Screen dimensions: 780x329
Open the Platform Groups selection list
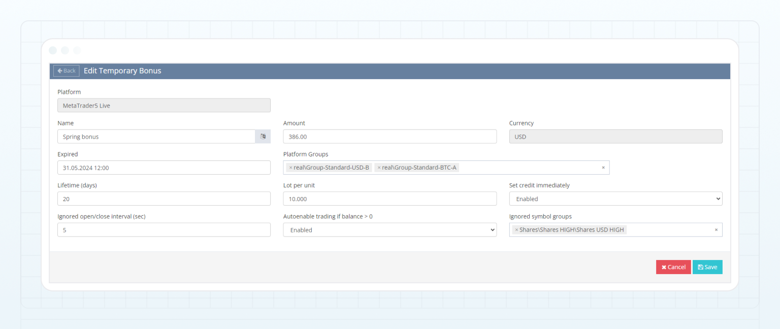(x=508, y=167)
